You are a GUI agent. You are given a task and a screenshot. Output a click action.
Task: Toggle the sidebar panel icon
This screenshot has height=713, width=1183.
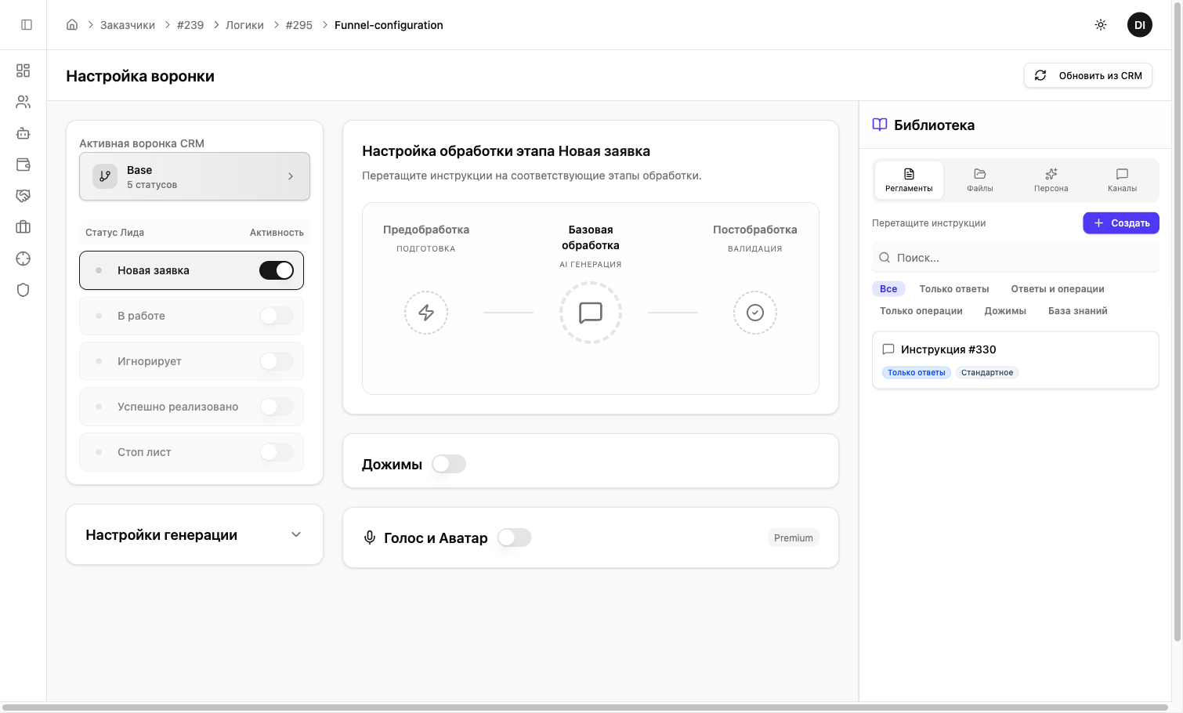coord(27,25)
